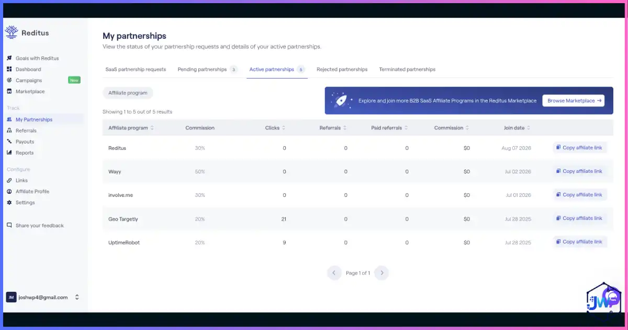Screen dimensions: 628x330
Task: Go to next page arrow
Action: point(382,273)
